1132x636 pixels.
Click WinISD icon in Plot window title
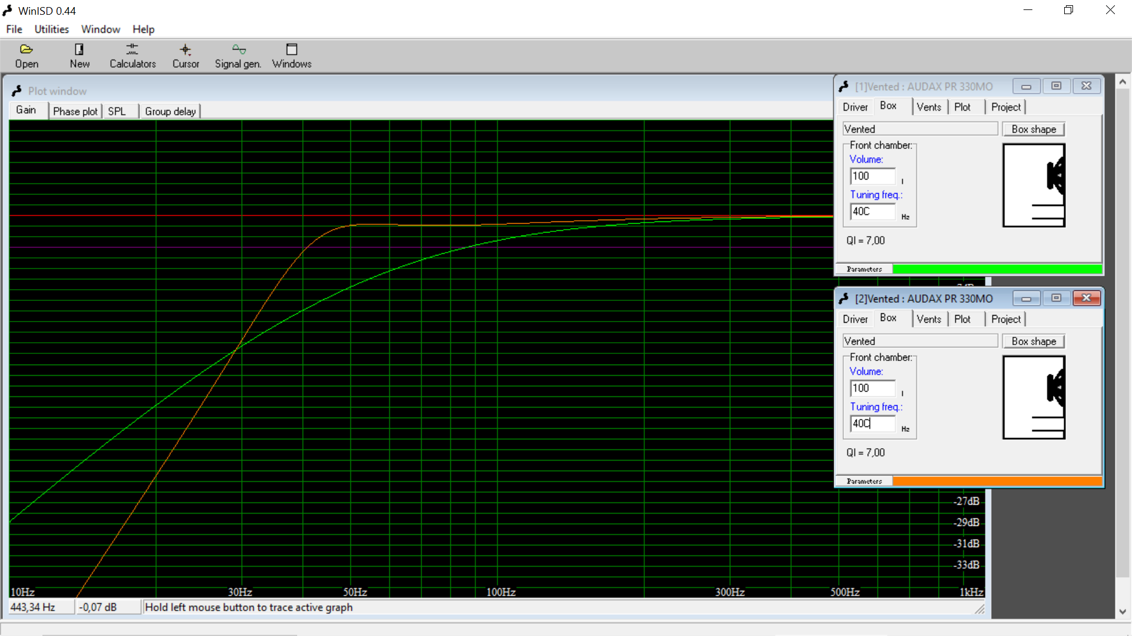(17, 91)
